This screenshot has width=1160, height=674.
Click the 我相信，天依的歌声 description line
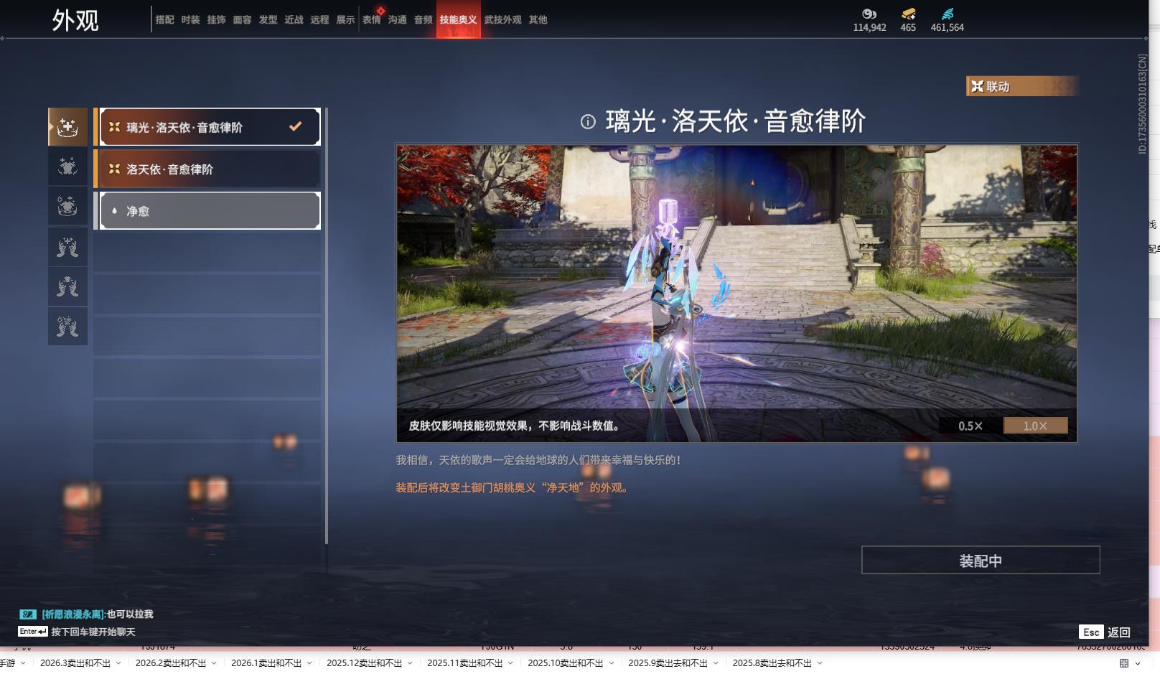538,460
